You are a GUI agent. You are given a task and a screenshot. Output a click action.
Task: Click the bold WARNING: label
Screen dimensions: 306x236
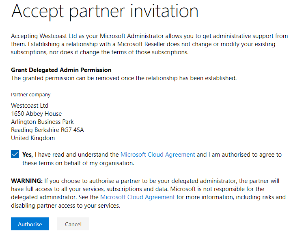[x=27, y=181]
